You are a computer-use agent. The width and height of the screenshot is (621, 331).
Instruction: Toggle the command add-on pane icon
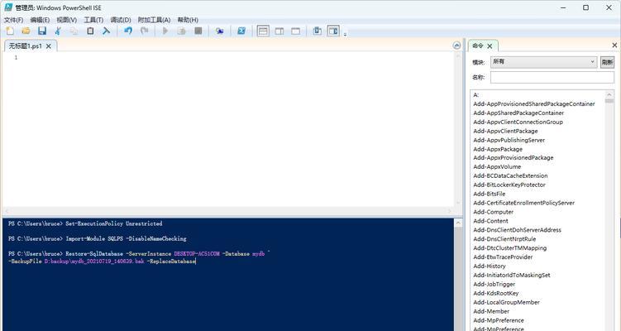[x=333, y=31]
